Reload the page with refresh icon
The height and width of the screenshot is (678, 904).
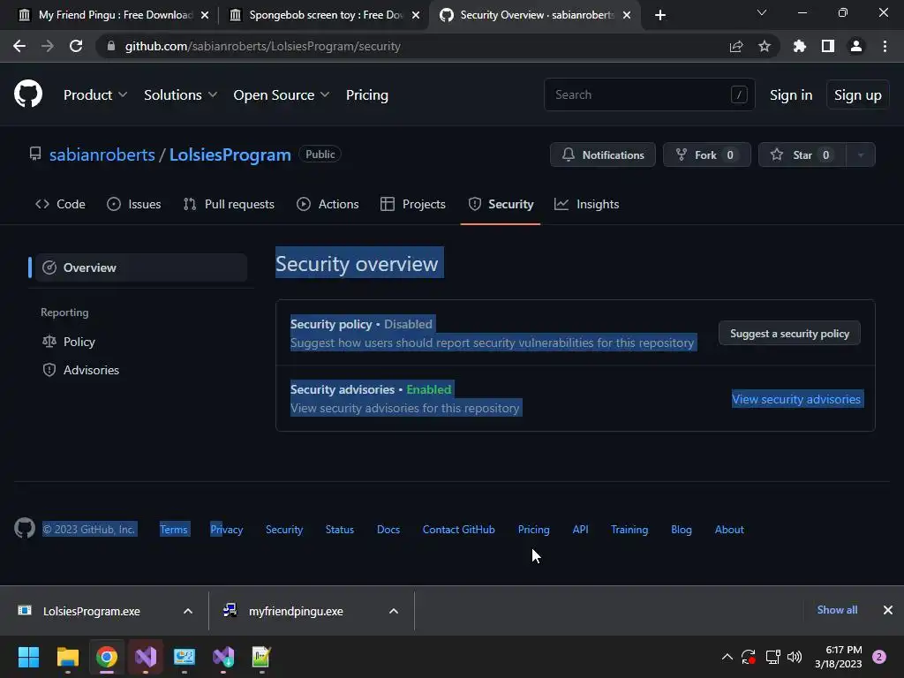coord(76,46)
